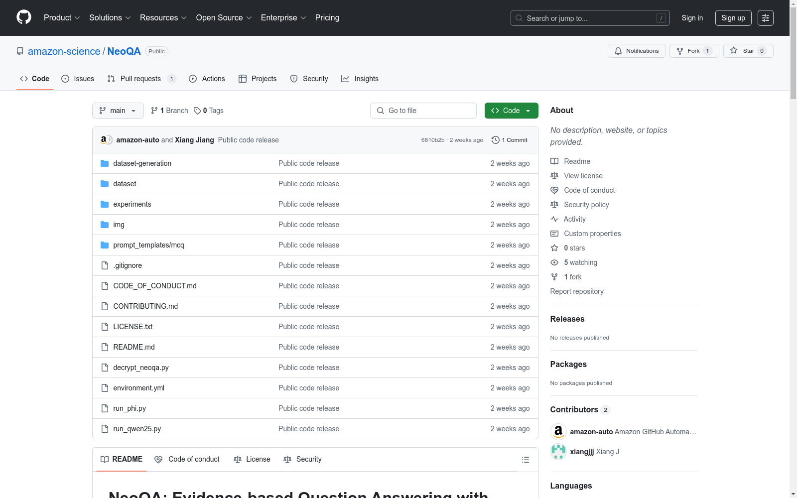Open run_phi.py file icon
This screenshot has width=797, height=498.
coord(105,408)
